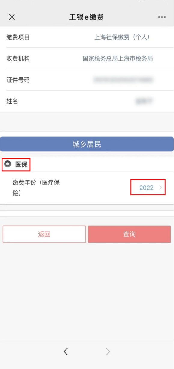Click the 医保 label text

(21, 164)
